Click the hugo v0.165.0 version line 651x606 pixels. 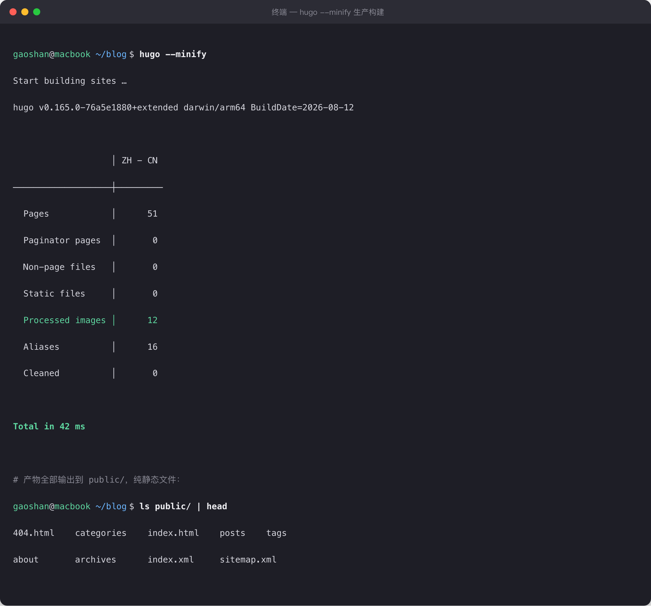(x=183, y=108)
